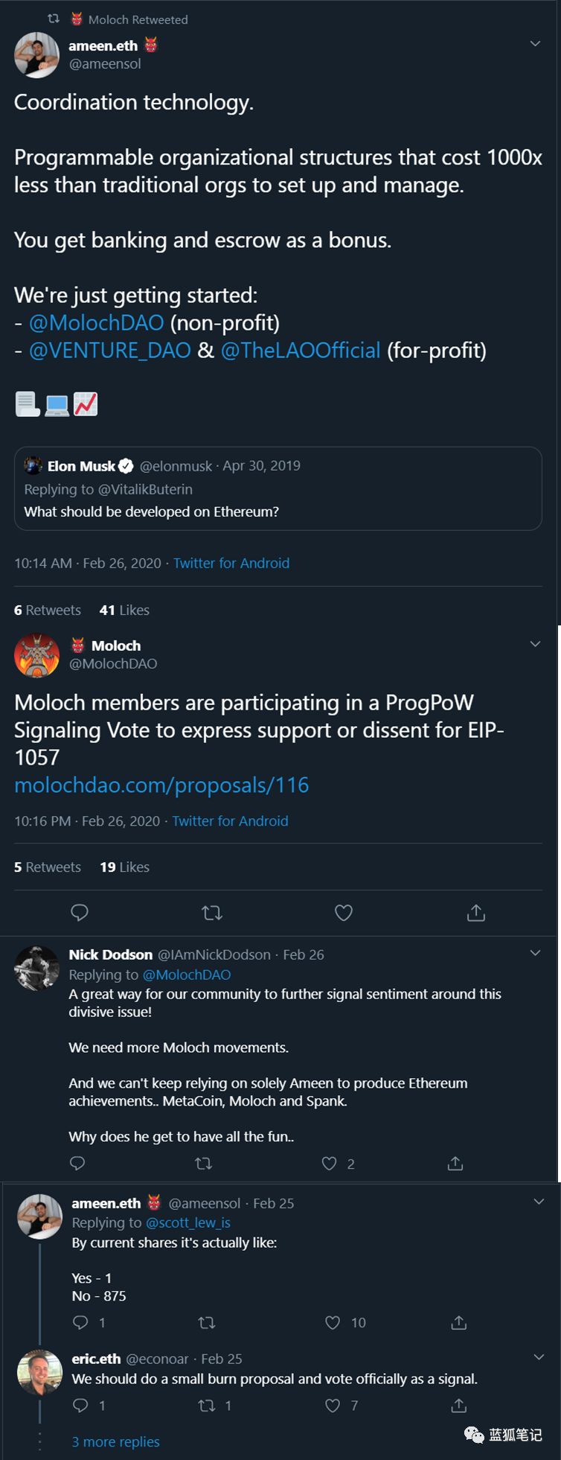Open options chevron on ameen.eth's top tweet
The width and height of the screenshot is (561, 1460).
[x=535, y=44]
